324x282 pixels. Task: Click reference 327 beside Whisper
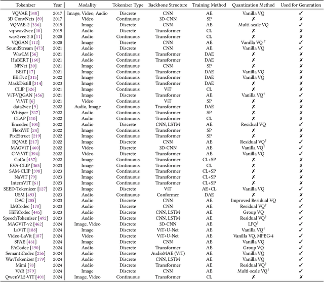[35, 113]
